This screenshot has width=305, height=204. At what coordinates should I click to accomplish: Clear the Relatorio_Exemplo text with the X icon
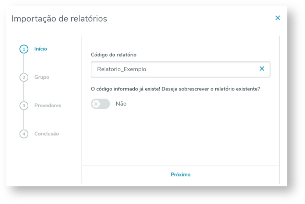pos(262,69)
